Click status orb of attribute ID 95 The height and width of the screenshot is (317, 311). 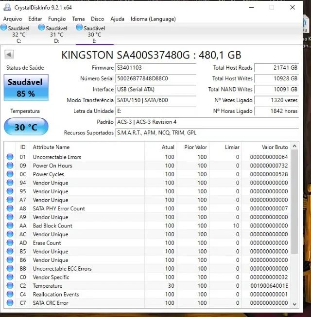click(x=10, y=191)
